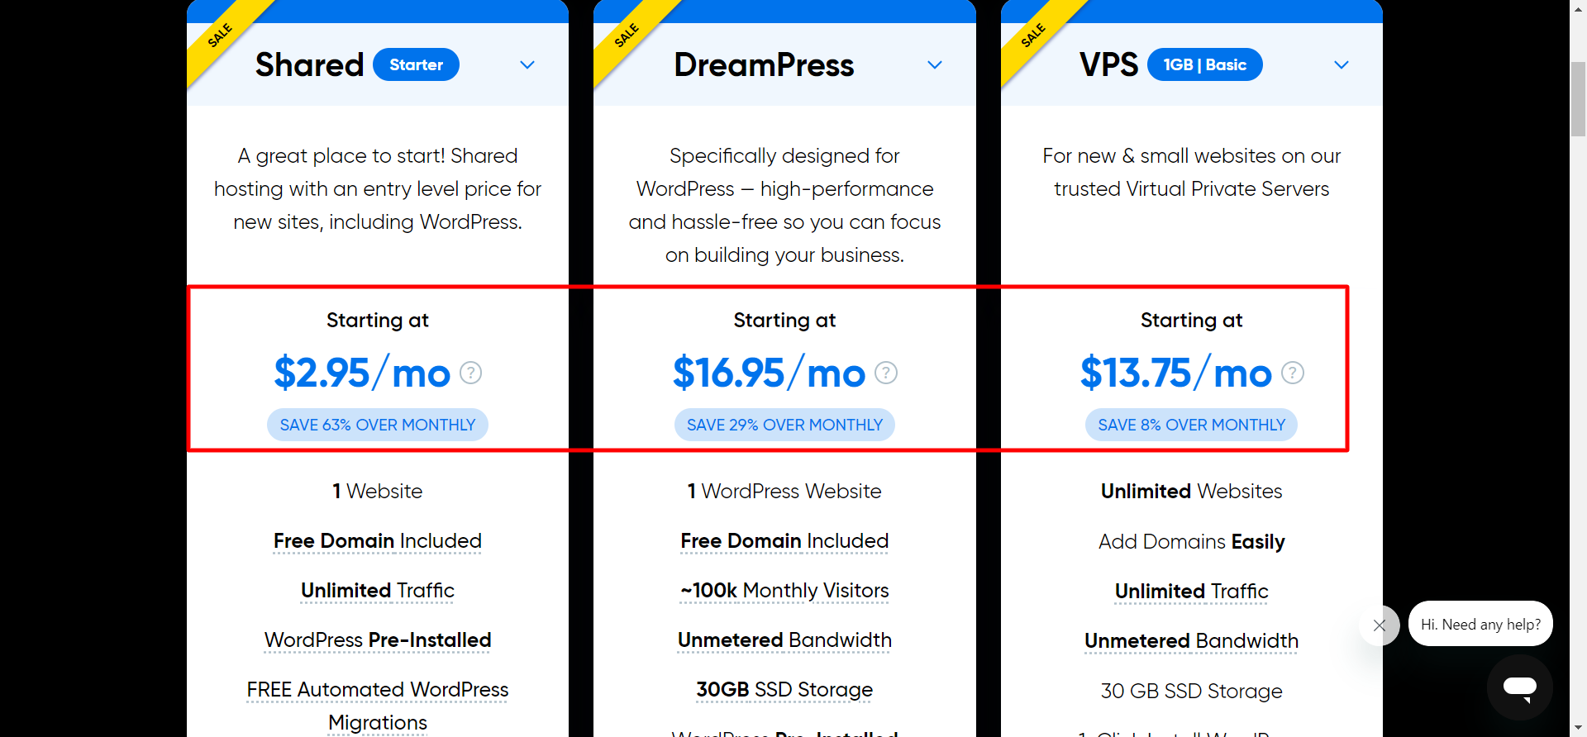Screen dimensions: 1587x737
Task: Click 'Save 8% over monthly' badge
Action: [1191, 425]
